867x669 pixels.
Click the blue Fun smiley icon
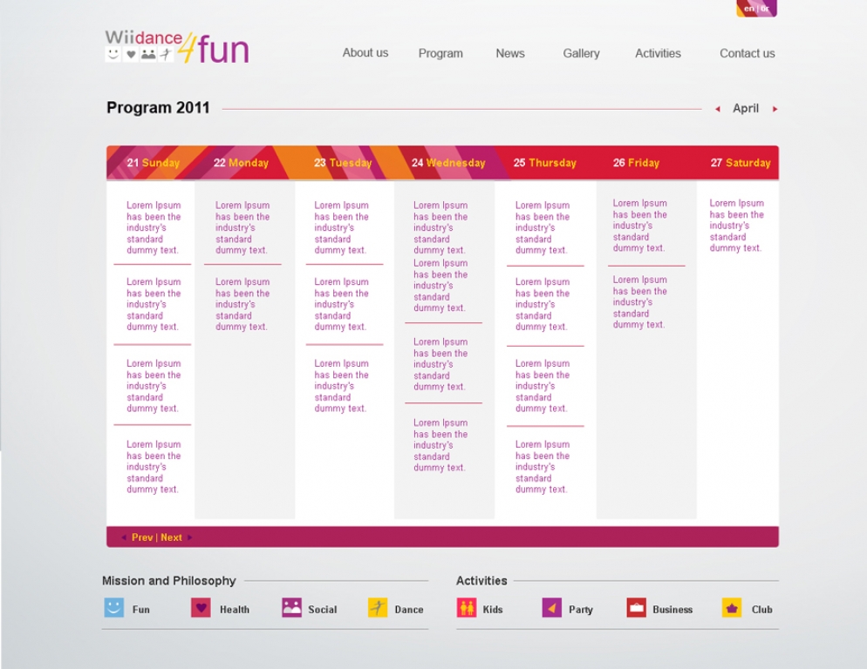(x=114, y=608)
